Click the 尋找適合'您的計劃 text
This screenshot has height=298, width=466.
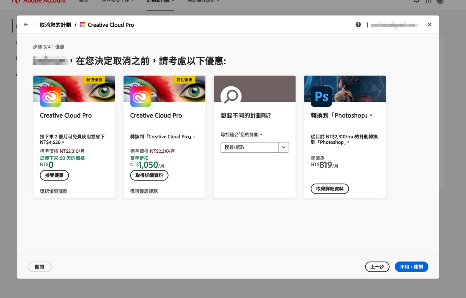(x=242, y=135)
